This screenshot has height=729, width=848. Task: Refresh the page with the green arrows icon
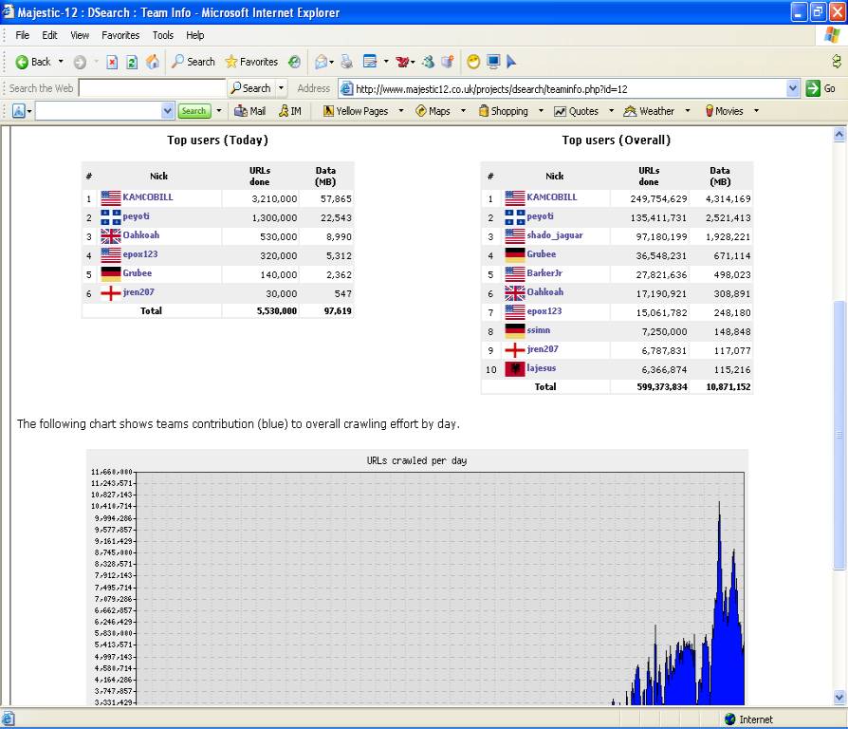[132, 63]
